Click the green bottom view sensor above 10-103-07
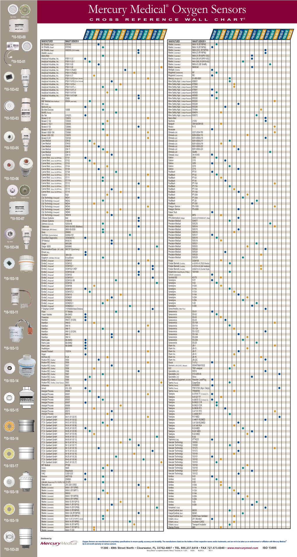This screenshot has height=557, width=297. pos(25,191)
